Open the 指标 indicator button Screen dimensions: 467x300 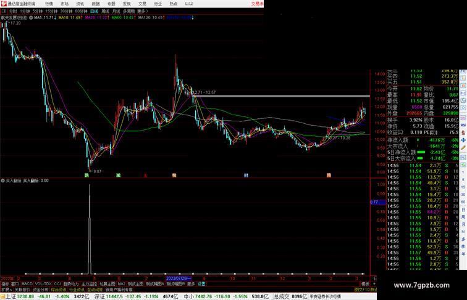click(x=5, y=284)
